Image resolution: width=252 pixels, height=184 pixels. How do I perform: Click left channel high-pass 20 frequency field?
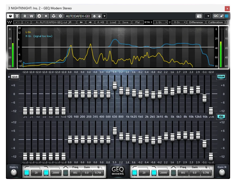pyautogui.click(x=36, y=173)
